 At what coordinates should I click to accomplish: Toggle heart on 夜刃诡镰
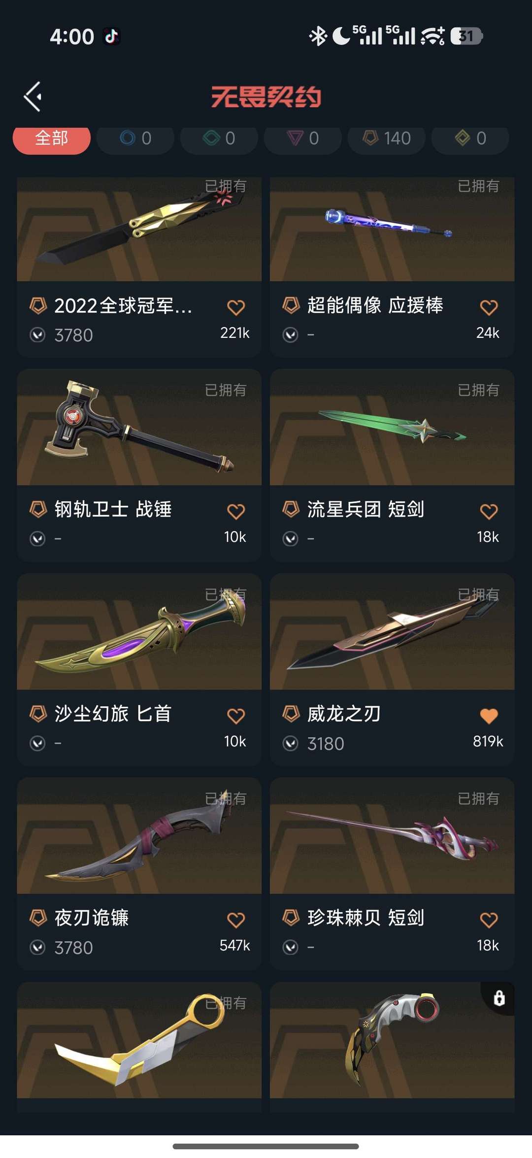[236, 920]
